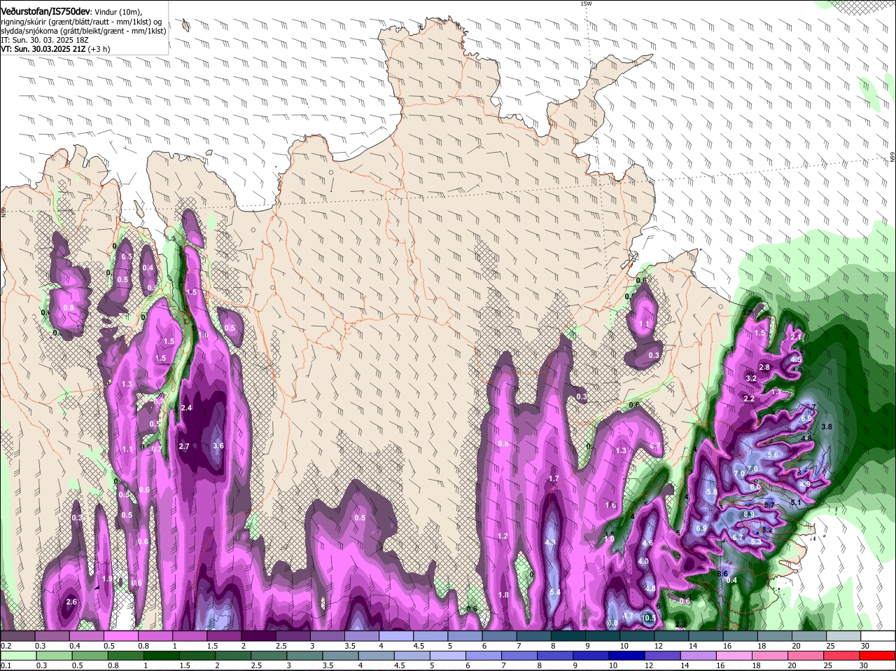Select the 2.7 value label on the map
The height and width of the screenshot is (671, 896).
point(184,446)
